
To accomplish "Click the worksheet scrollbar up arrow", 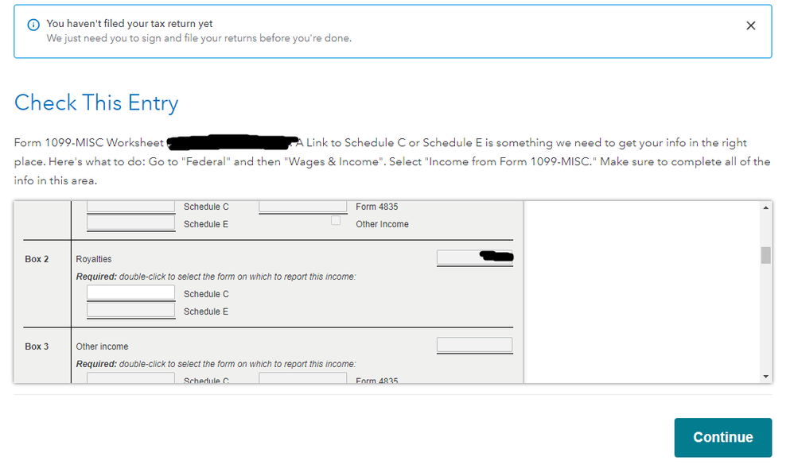I will click(x=765, y=207).
